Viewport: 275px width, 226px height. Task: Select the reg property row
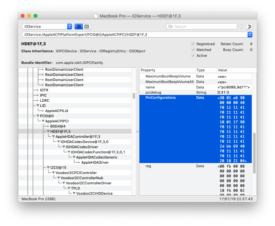pyautogui.click(x=196, y=179)
